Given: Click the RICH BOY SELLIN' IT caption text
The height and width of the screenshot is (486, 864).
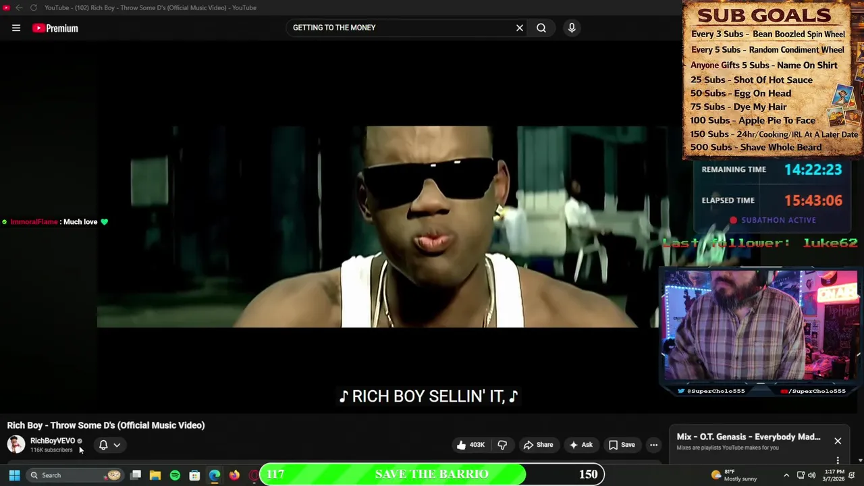Looking at the screenshot, I should coord(429,396).
